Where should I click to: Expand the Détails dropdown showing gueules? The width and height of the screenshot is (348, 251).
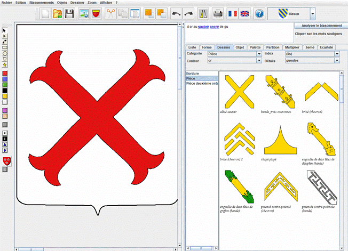pyautogui.click(x=337, y=61)
